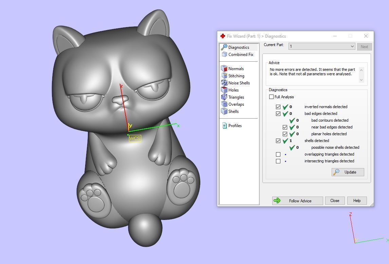Enable overlapping triangles detected checkbox

278,154
